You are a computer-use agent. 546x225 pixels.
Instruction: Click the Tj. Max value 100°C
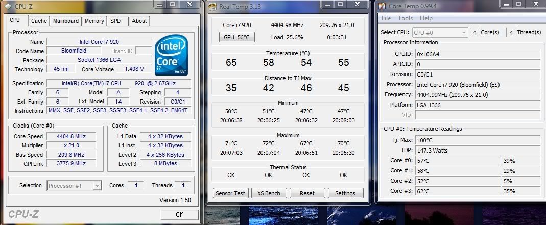[478, 140]
